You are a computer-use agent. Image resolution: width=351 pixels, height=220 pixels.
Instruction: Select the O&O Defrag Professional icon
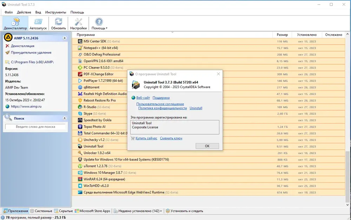pyautogui.click(x=80, y=55)
